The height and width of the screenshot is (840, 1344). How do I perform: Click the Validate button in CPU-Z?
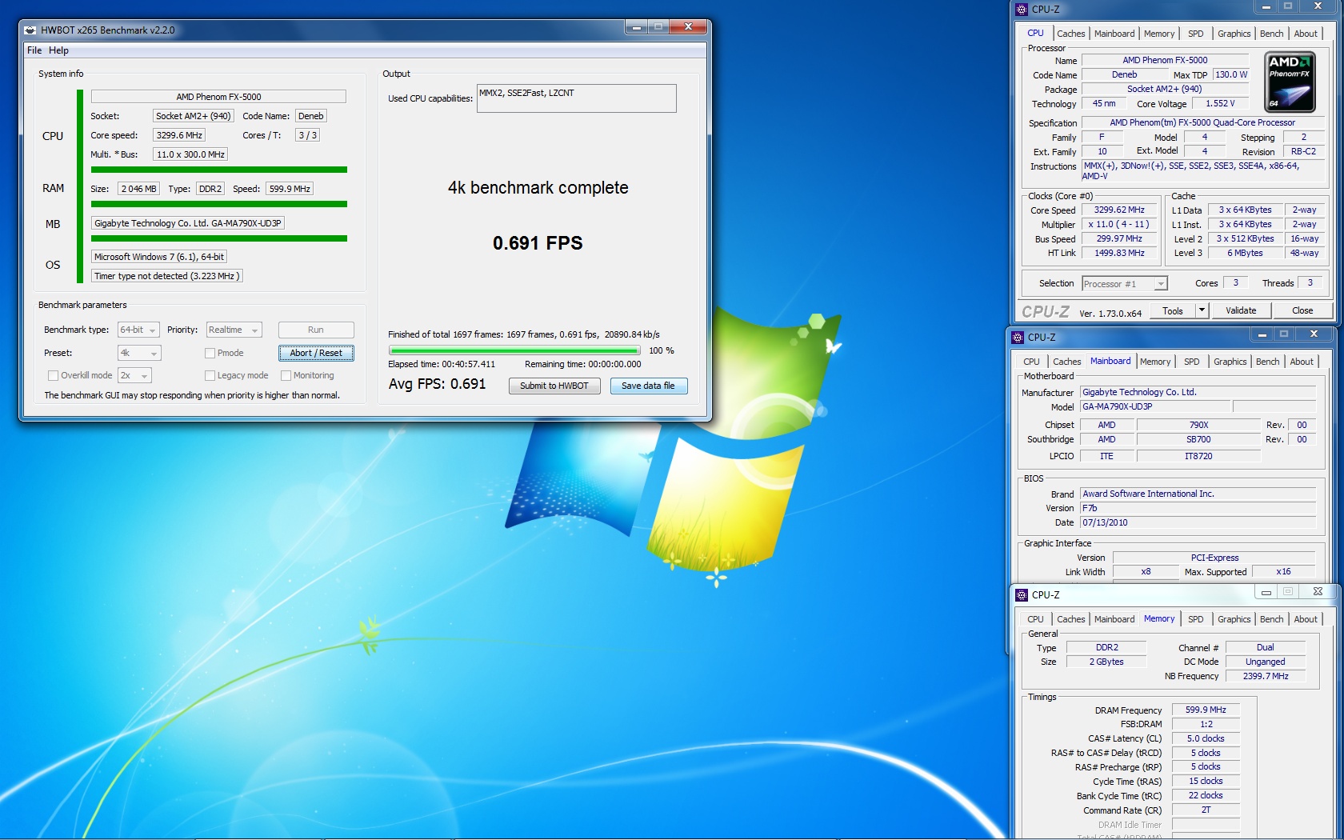point(1241,310)
